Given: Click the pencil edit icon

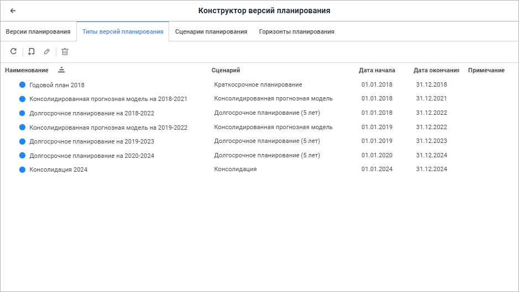Looking at the screenshot, I should (x=47, y=51).
